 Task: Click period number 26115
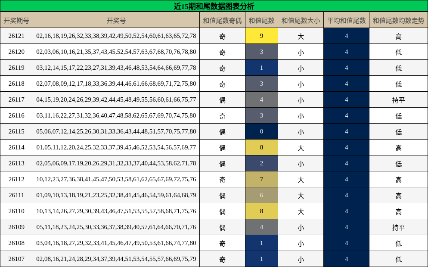16,131
